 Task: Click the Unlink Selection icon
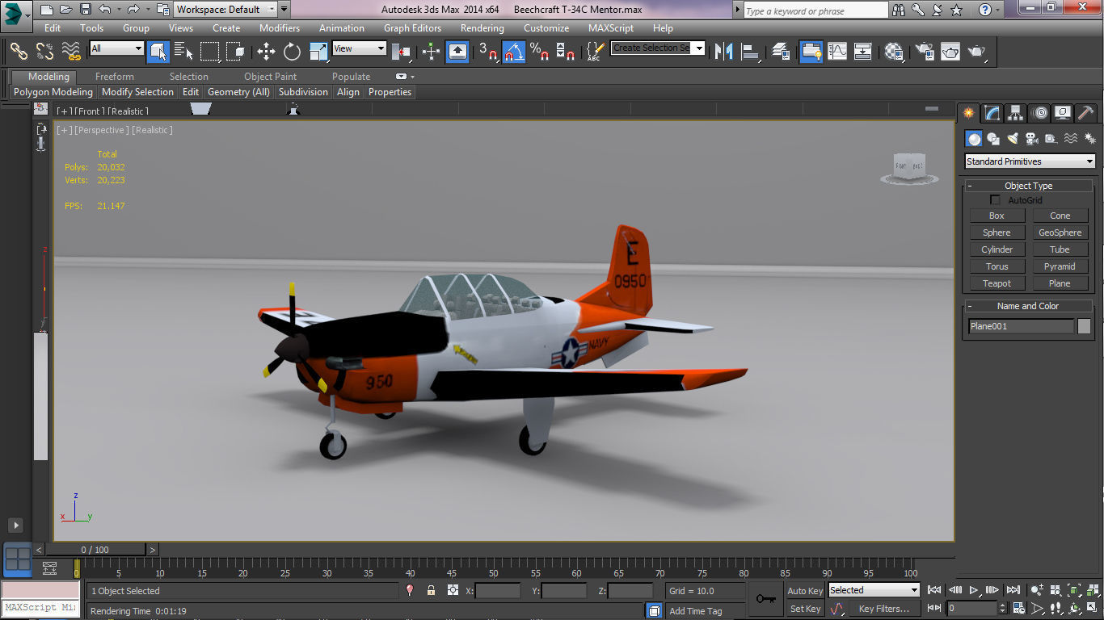click(44, 52)
